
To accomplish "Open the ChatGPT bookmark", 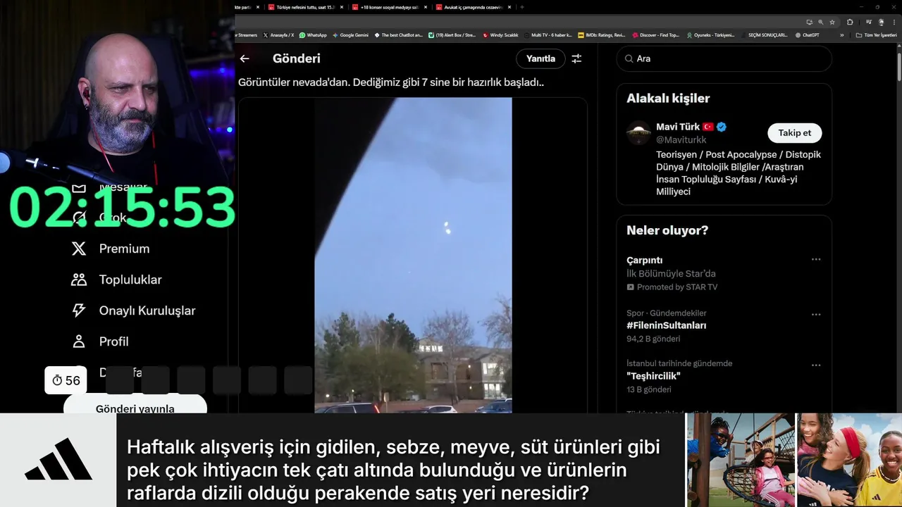I will point(807,35).
